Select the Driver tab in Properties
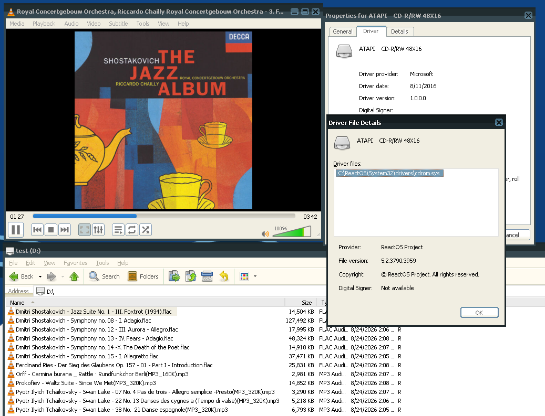 click(371, 31)
